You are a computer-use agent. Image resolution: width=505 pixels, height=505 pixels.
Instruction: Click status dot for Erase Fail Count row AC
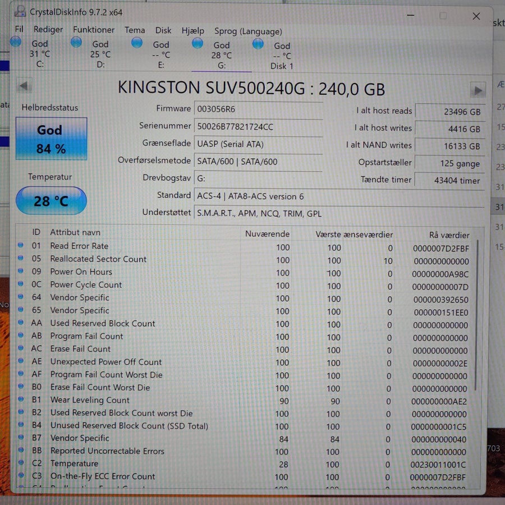point(21,347)
